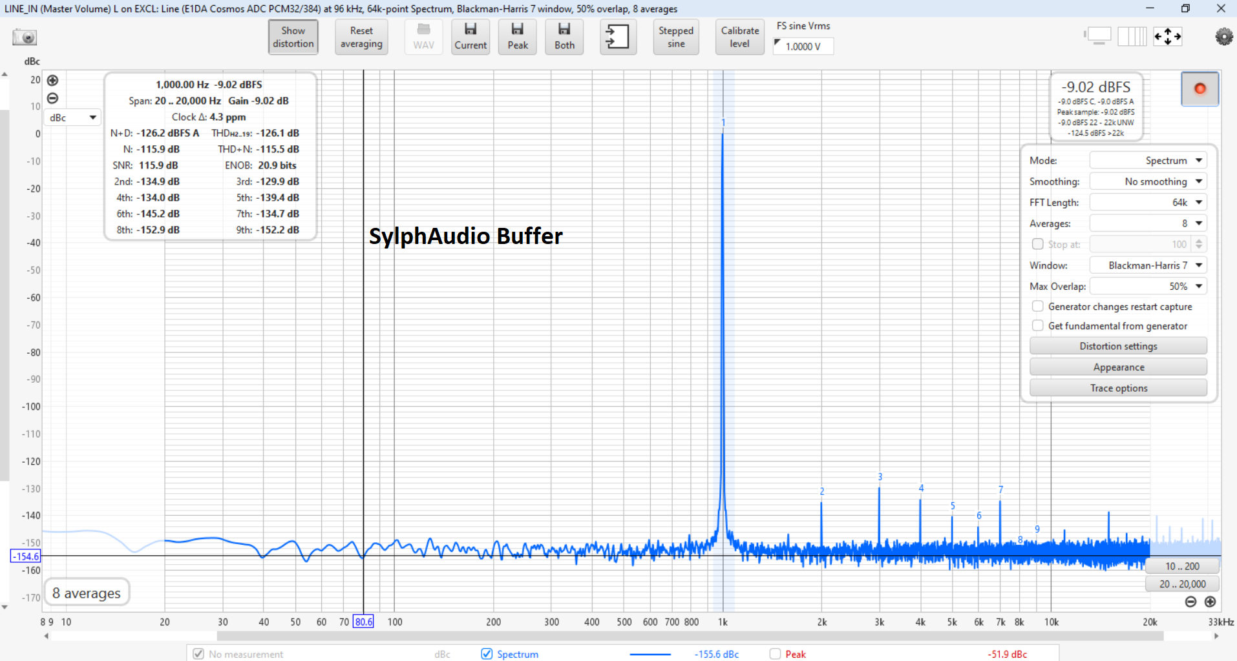
Task: Enable the Peak trace checkbox
Action: [x=775, y=654]
